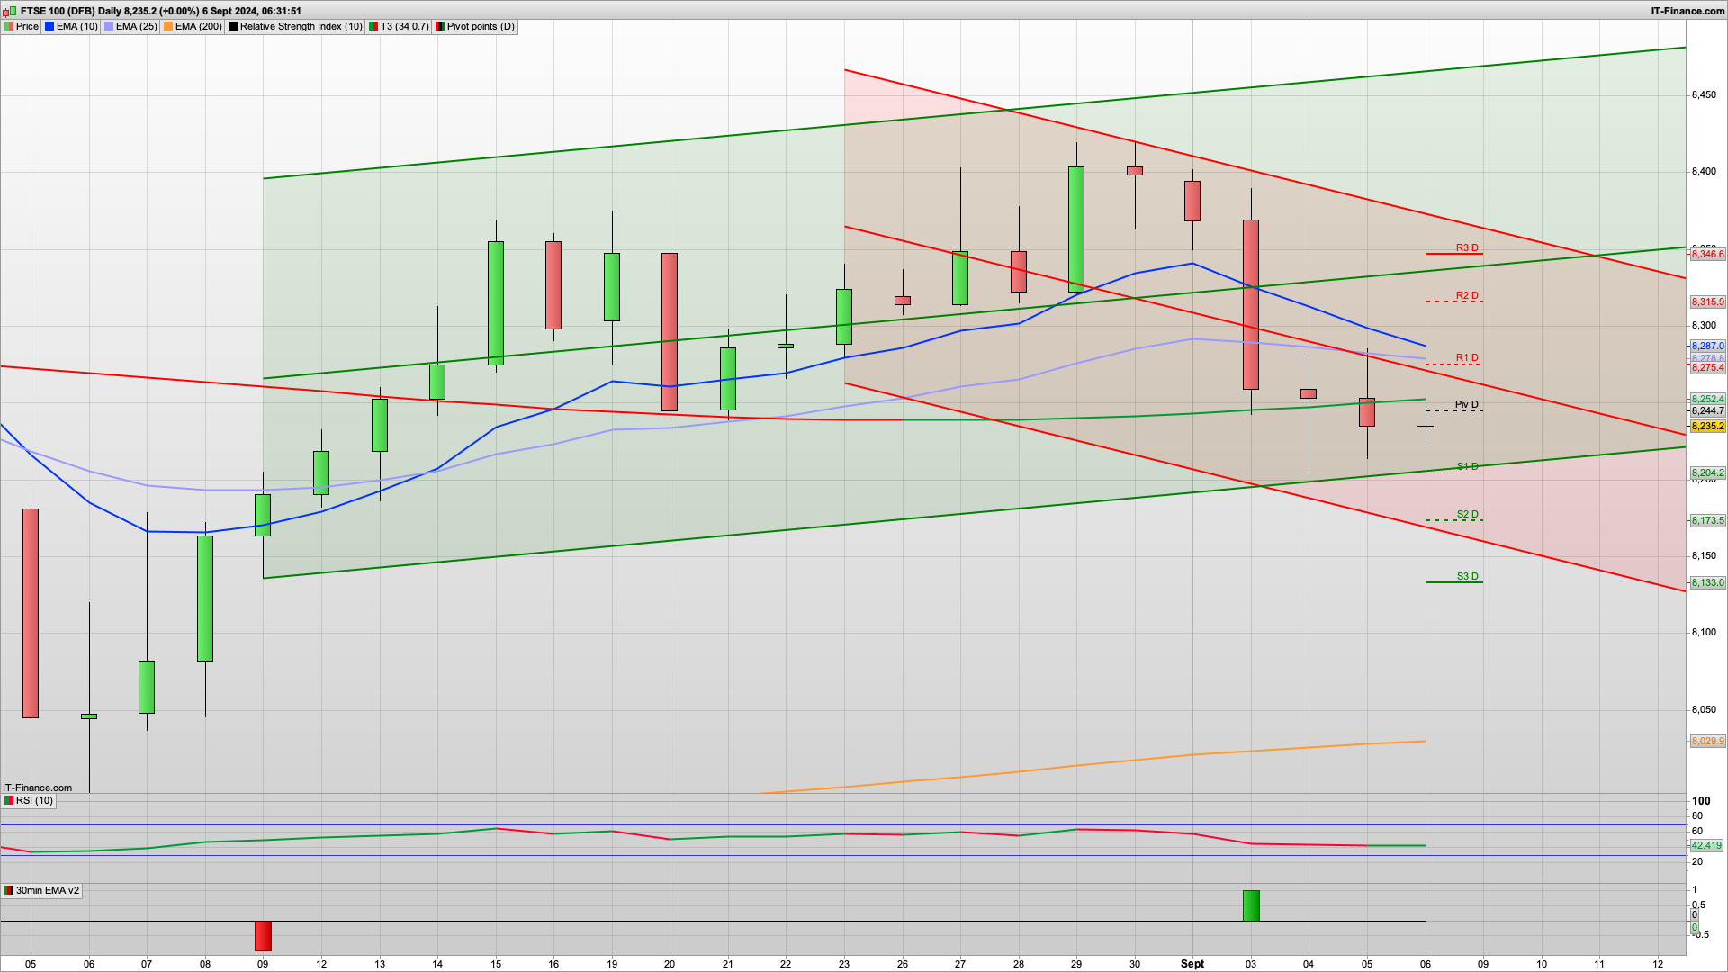Select the EMA (25) legend entry
Viewport: 1728px width, 972px height.
[x=130, y=26]
